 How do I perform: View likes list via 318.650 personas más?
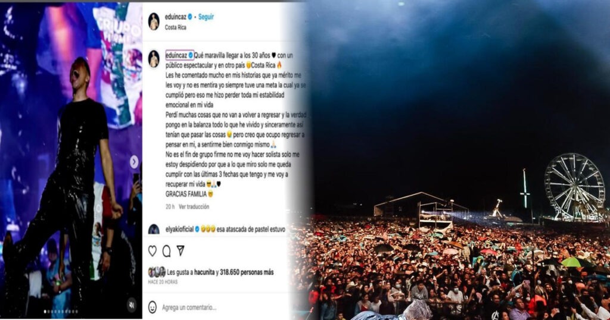coord(247,272)
